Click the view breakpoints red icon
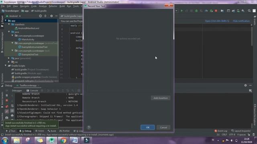Image resolution: width=257 pixels, height=144 pixels. tap(7, 106)
